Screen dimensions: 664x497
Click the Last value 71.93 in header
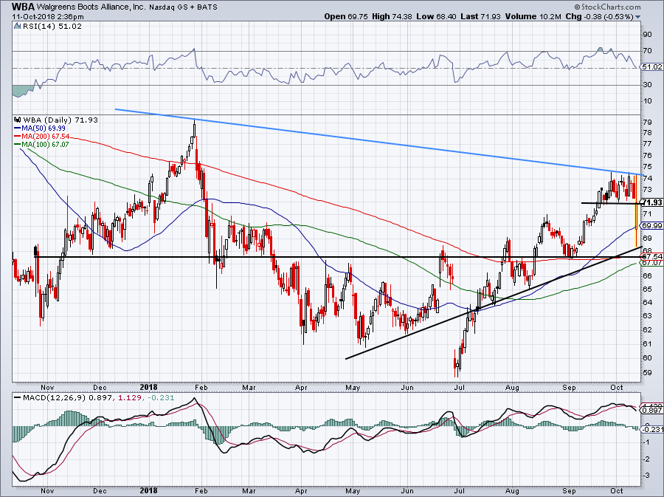pyautogui.click(x=491, y=17)
